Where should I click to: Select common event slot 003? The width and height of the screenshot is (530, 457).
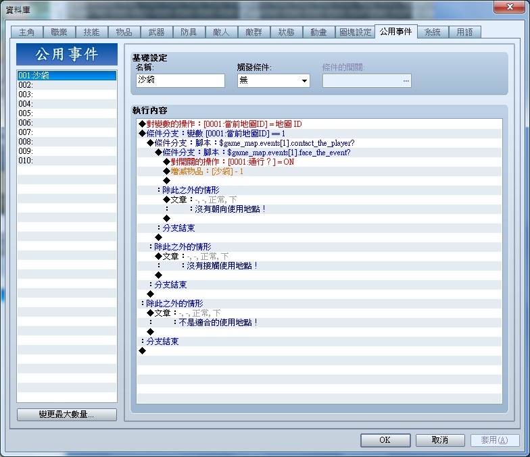66,95
